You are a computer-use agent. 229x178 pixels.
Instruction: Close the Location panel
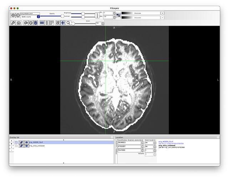tap(218, 137)
